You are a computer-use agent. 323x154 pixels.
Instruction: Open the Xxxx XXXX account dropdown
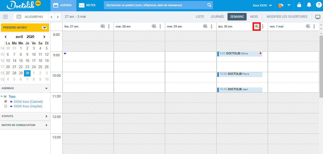pyautogui.click(x=262, y=5)
